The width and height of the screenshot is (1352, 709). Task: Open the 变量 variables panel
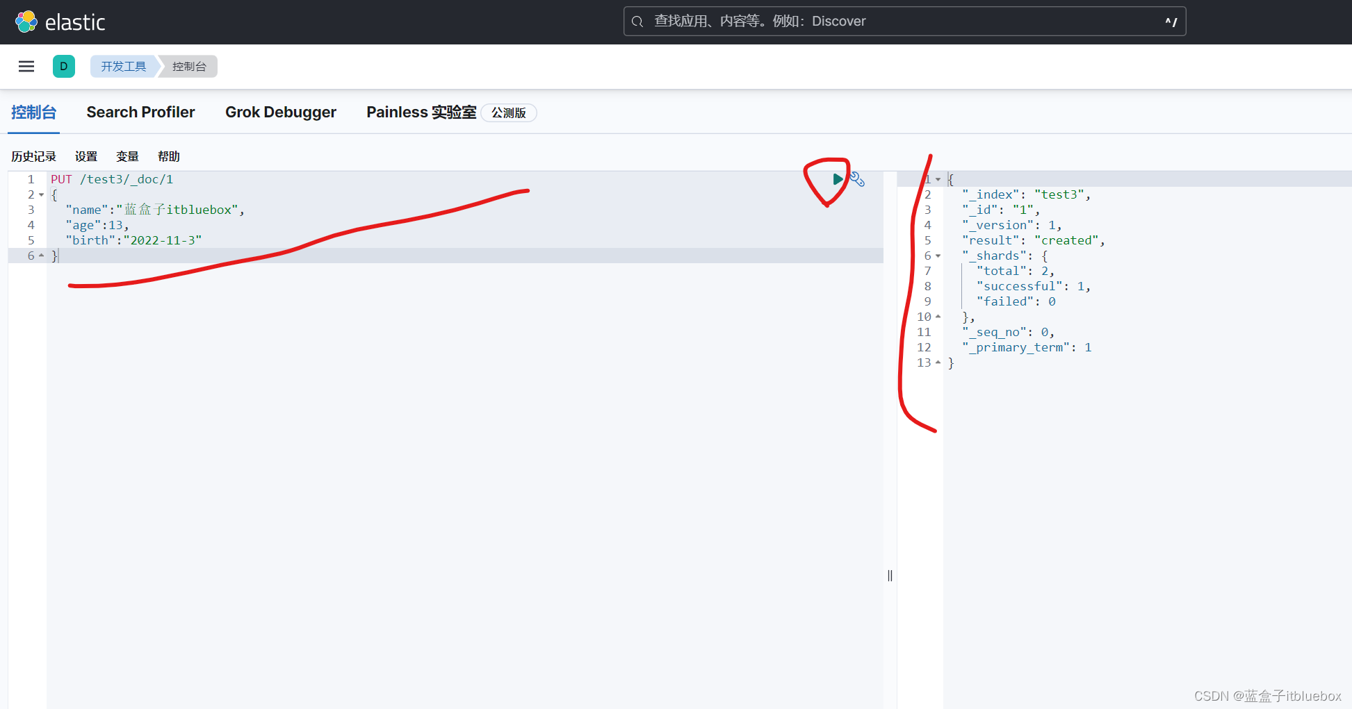(x=127, y=156)
